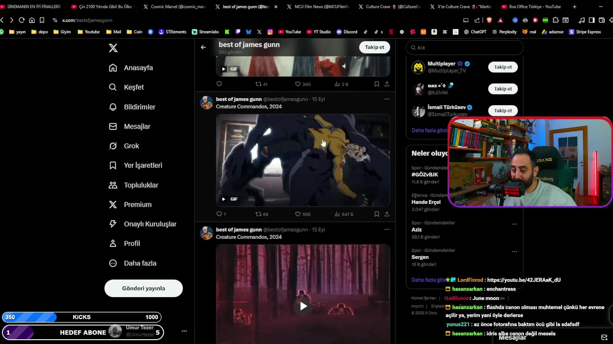Screen dimensions: 613x344
Task: Close the best of james gunn tab
Action: pos(275,7)
